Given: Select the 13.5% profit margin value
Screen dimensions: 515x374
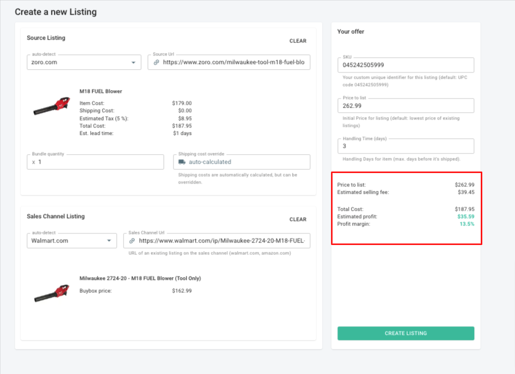Looking at the screenshot, I should [x=467, y=224].
